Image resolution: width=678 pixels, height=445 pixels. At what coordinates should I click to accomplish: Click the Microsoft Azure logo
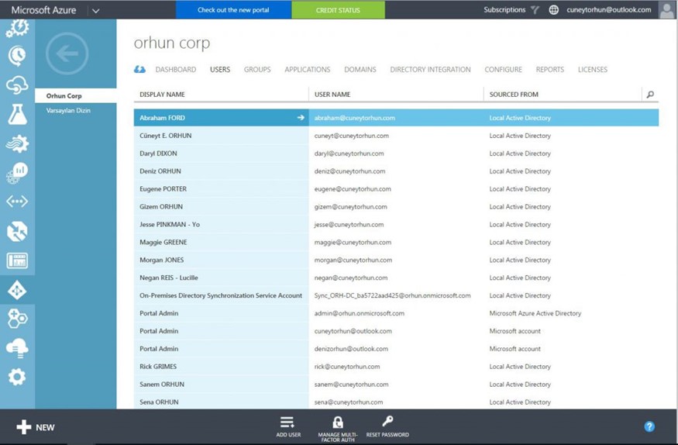[43, 10]
